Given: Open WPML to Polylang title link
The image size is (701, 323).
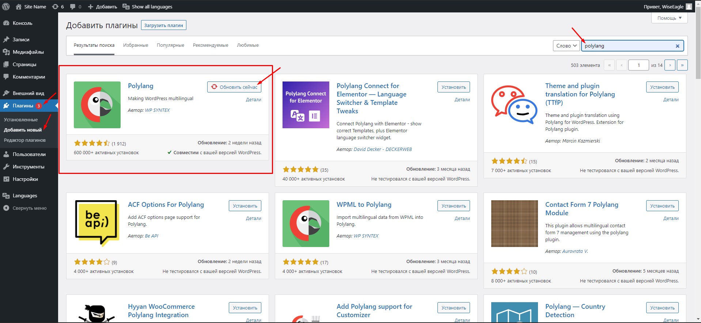Looking at the screenshot, I should 364,205.
